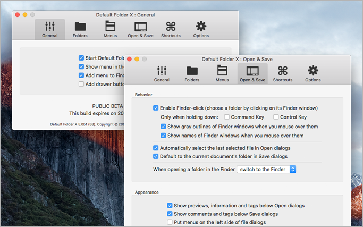Open Shortcuts pane in General window toolbar

tap(171, 29)
